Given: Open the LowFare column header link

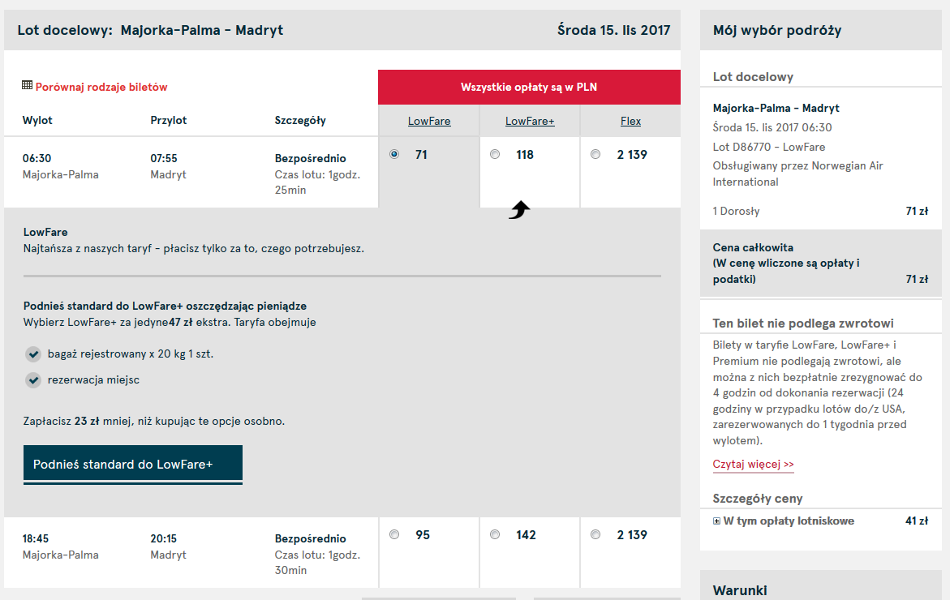Looking at the screenshot, I should pos(429,121).
